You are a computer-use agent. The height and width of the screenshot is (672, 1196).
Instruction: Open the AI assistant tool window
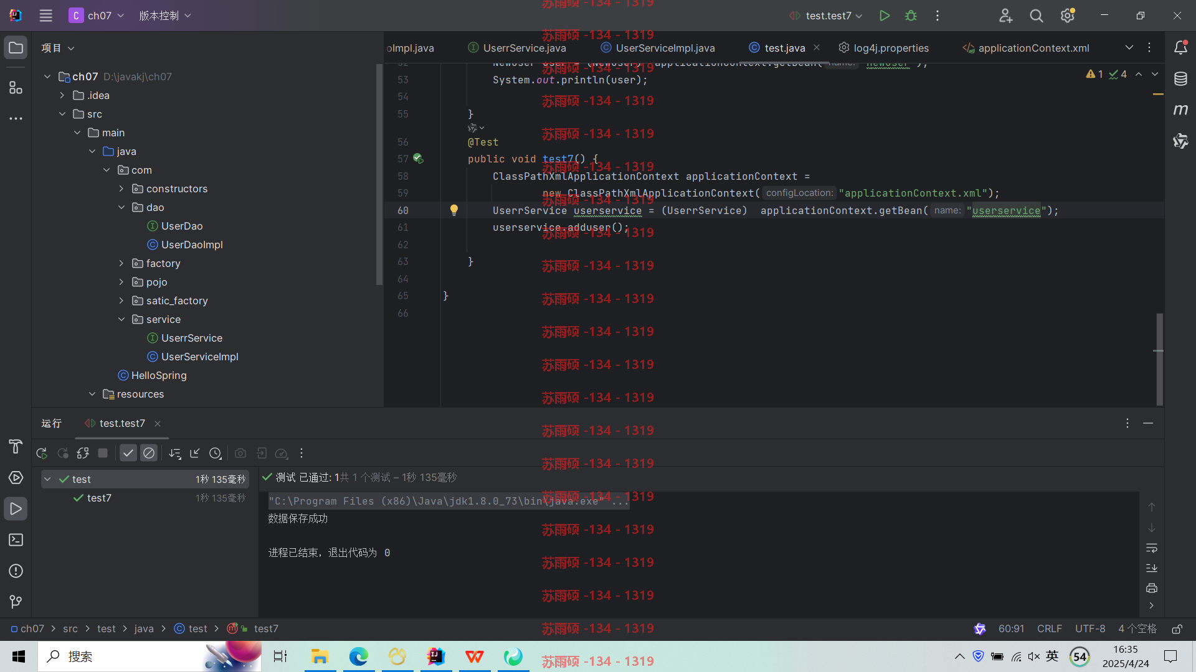[1180, 141]
